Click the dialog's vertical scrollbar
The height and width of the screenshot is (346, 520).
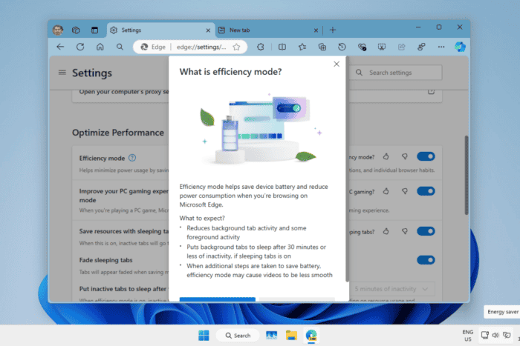coord(347,169)
